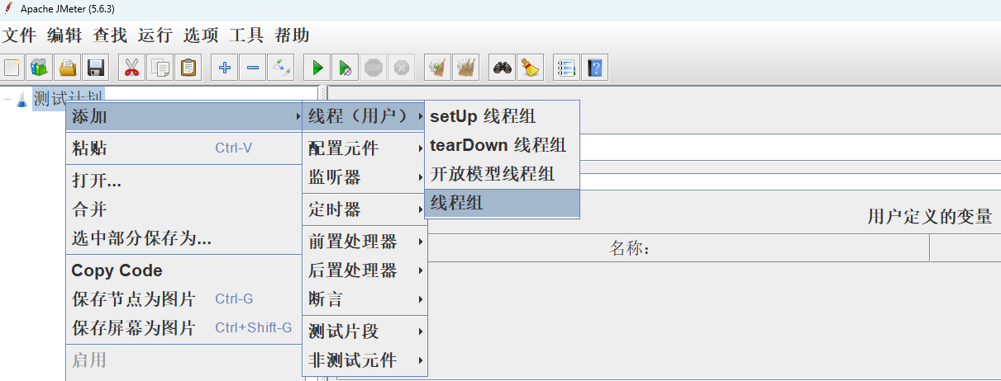The height and width of the screenshot is (381, 1001).
Task: Click 合并 in the context menu
Action: click(184, 209)
